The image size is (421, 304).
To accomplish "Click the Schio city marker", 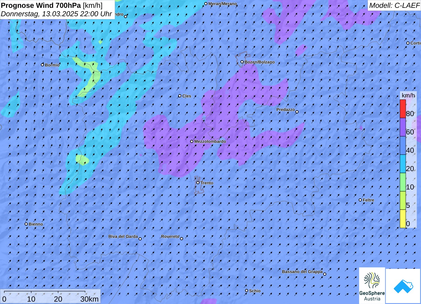I will tap(246, 291).
